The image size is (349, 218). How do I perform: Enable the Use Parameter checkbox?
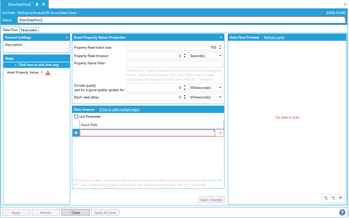click(76, 117)
